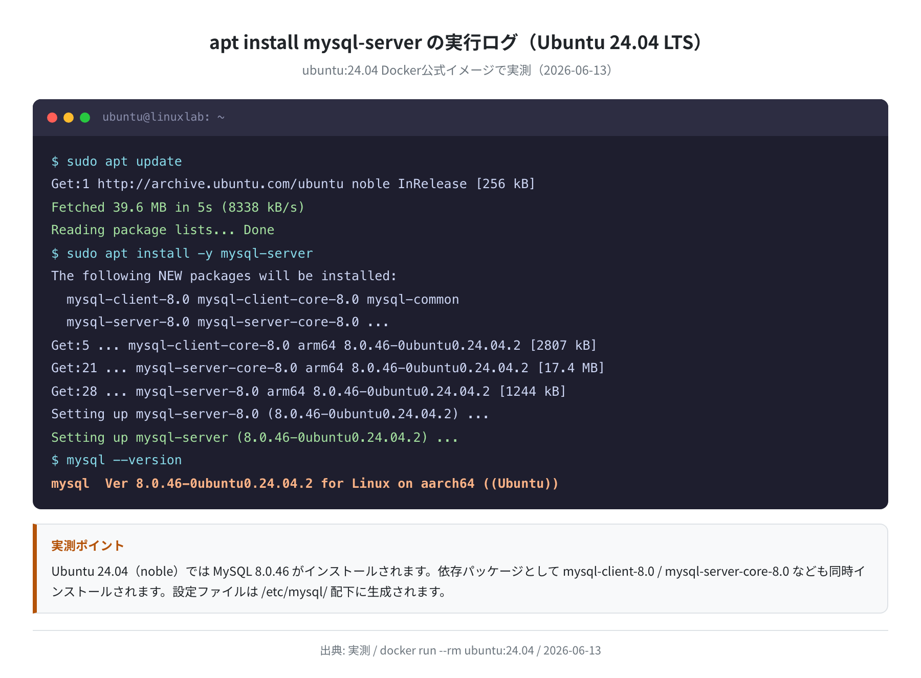This screenshot has width=921, height=678.
Task: Click the Get:21 mysql-server-core-8.0 17.4 MB line
Action: click(328, 368)
